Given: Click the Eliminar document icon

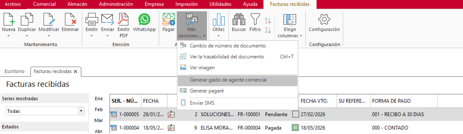Looking at the screenshot, I should 70,19.
